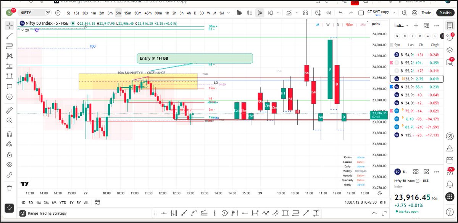Open the Range Trading Strategy tab

click(x=44, y=213)
